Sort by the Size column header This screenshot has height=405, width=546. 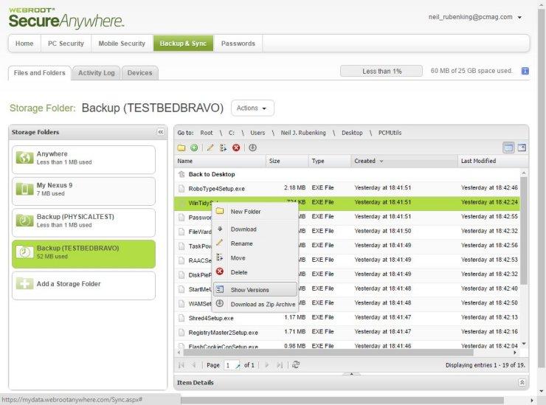pos(287,162)
